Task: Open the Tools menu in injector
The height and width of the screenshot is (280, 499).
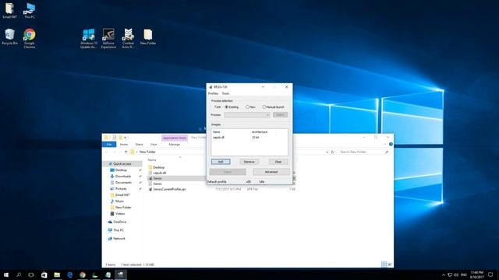Action: pos(225,93)
